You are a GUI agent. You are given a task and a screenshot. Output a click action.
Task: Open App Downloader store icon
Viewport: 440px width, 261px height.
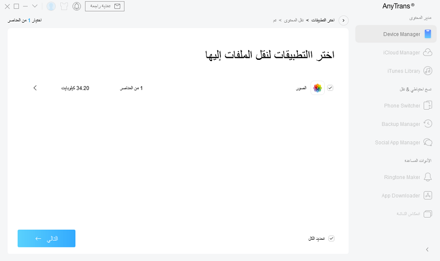coord(428,195)
